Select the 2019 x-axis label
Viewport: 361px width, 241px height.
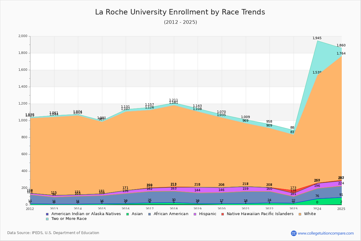(198, 209)
